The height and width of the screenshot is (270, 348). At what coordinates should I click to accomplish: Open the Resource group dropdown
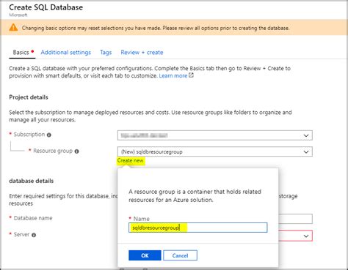coord(215,151)
